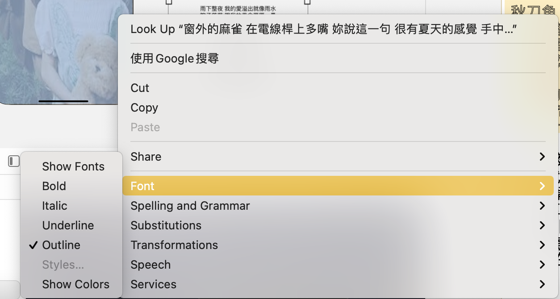Copy the selected text
The image size is (560, 299).
[144, 108]
